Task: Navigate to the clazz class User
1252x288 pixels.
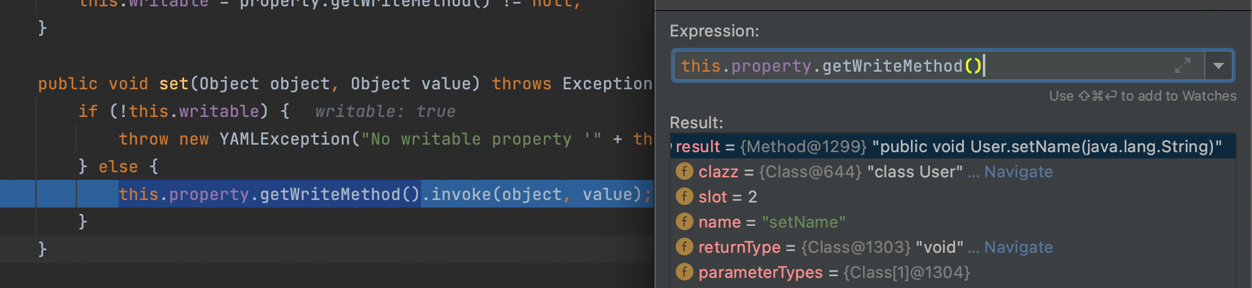Action: [x=1018, y=172]
